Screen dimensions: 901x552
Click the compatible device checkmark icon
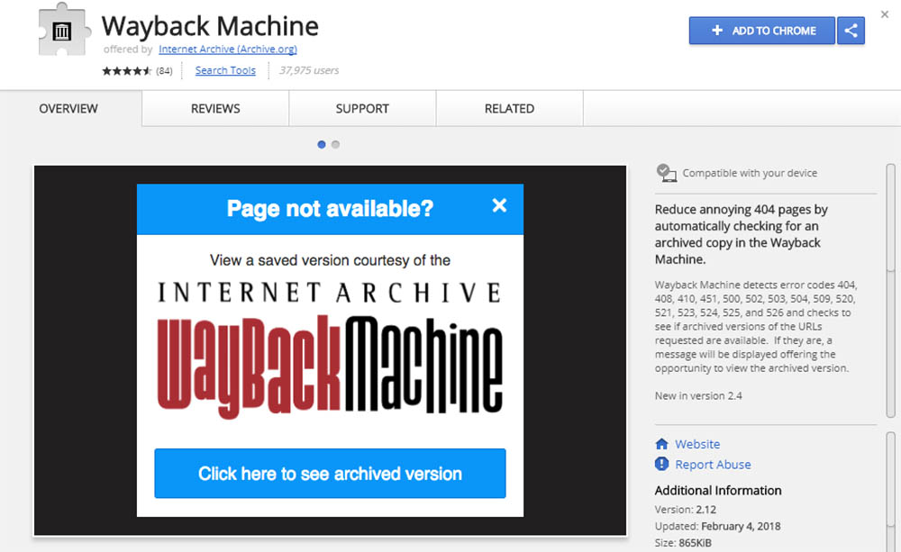pos(666,173)
